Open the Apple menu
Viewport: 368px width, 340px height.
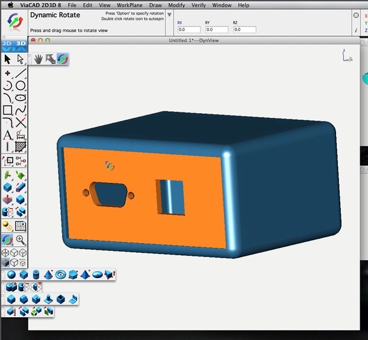point(11,5)
